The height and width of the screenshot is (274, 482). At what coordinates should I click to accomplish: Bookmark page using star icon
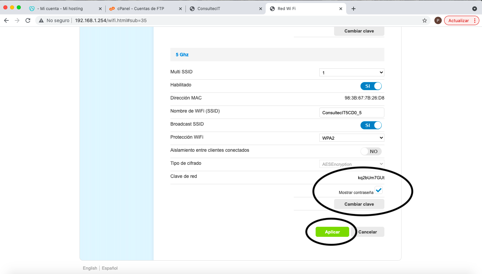click(x=424, y=20)
